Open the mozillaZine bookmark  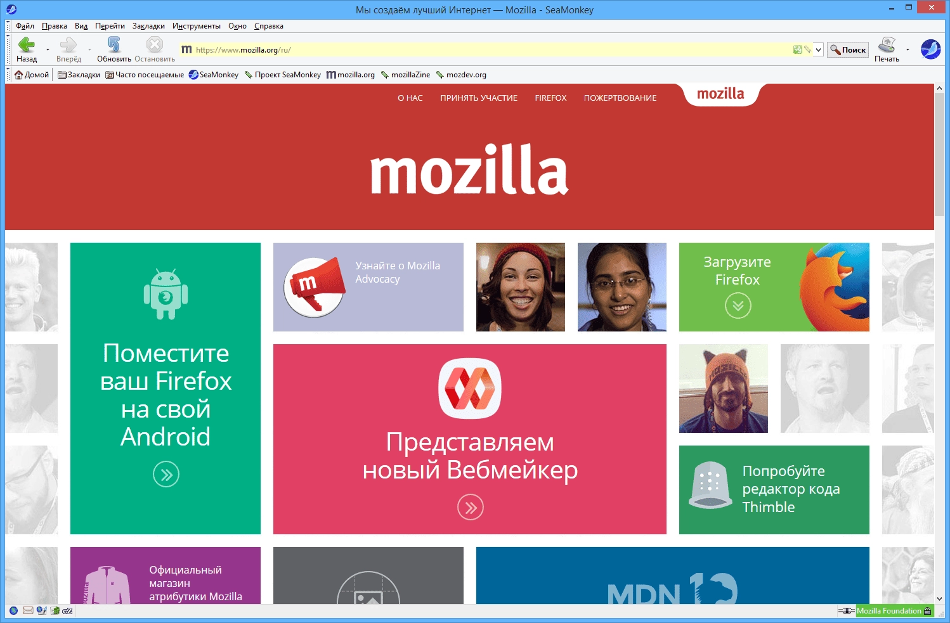coord(405,75)
